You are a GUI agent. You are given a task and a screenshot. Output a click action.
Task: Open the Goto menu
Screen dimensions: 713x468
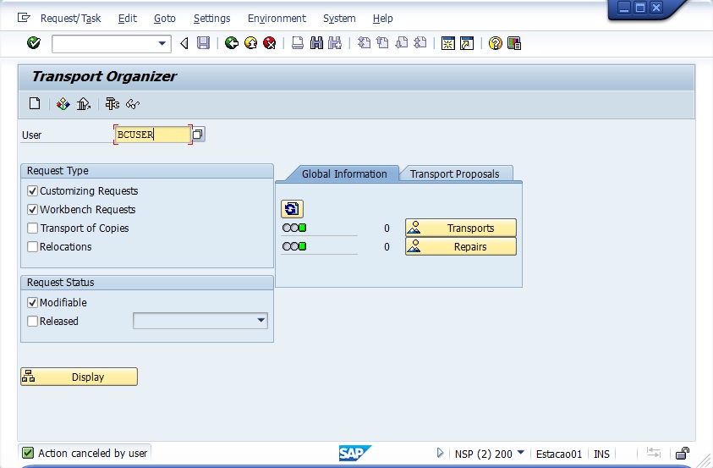coord(165,18)
